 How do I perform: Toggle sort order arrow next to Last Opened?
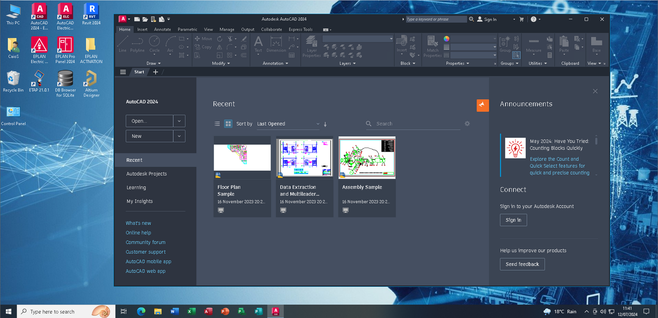[x=325, y=124]
